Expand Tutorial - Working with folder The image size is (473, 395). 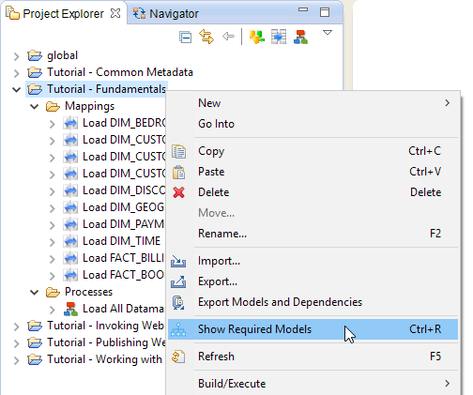(17, 360)
